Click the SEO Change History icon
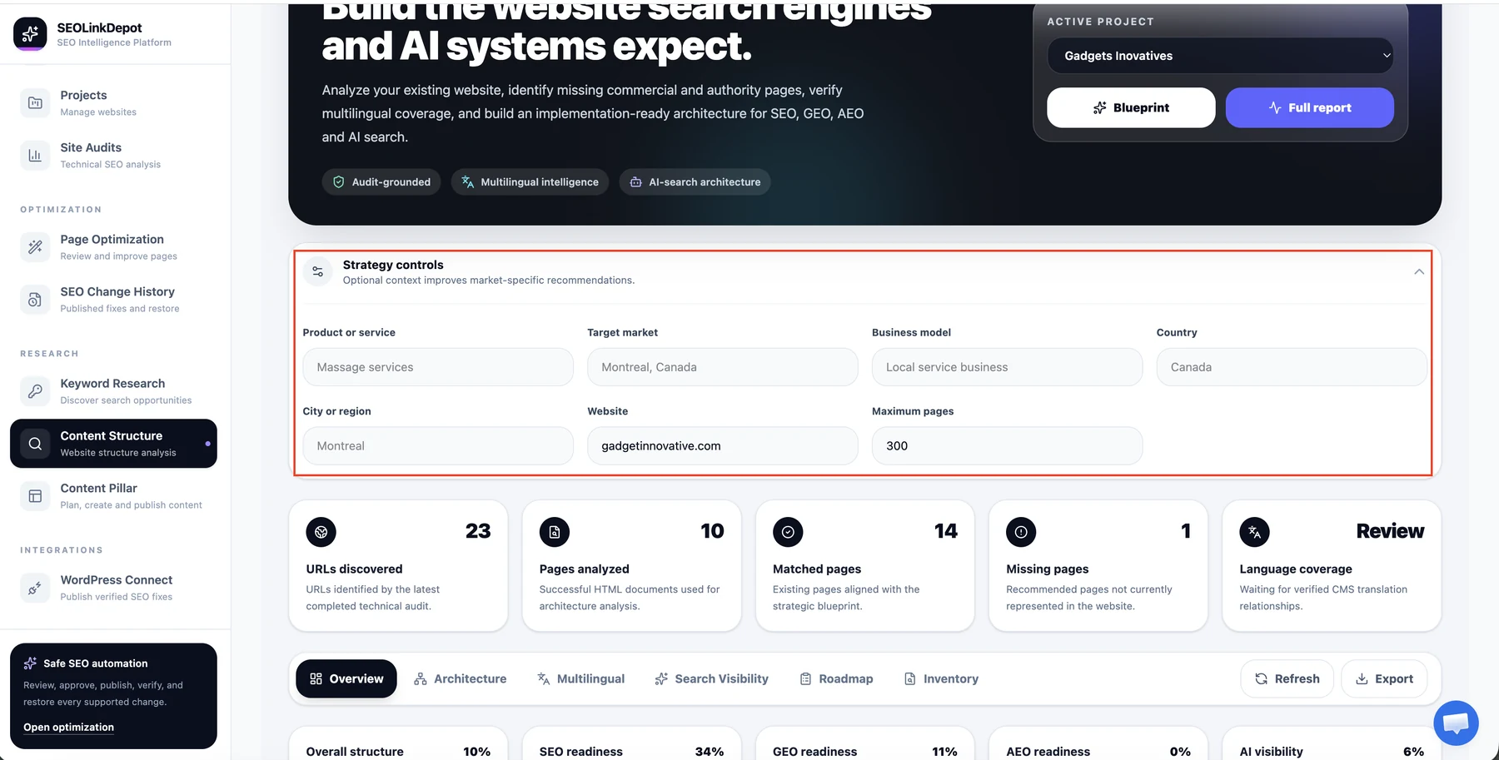1499x760 pixels. click(x=35, y=299)
